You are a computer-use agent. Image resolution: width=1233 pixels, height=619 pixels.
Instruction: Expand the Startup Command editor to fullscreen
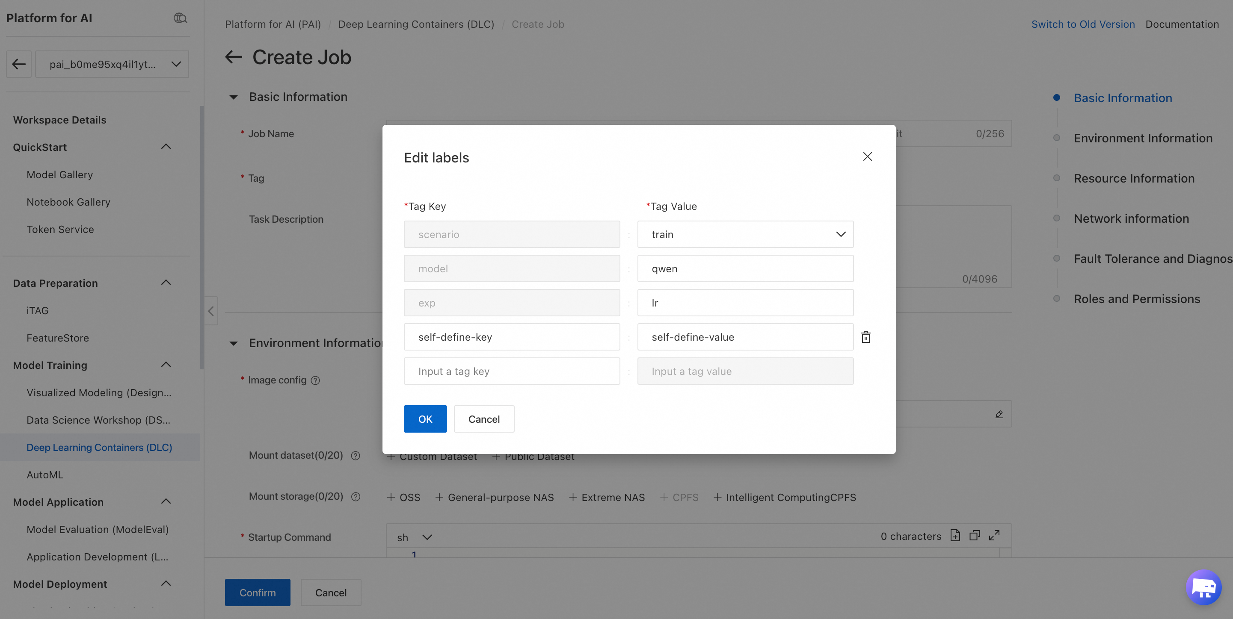(994, 535)
